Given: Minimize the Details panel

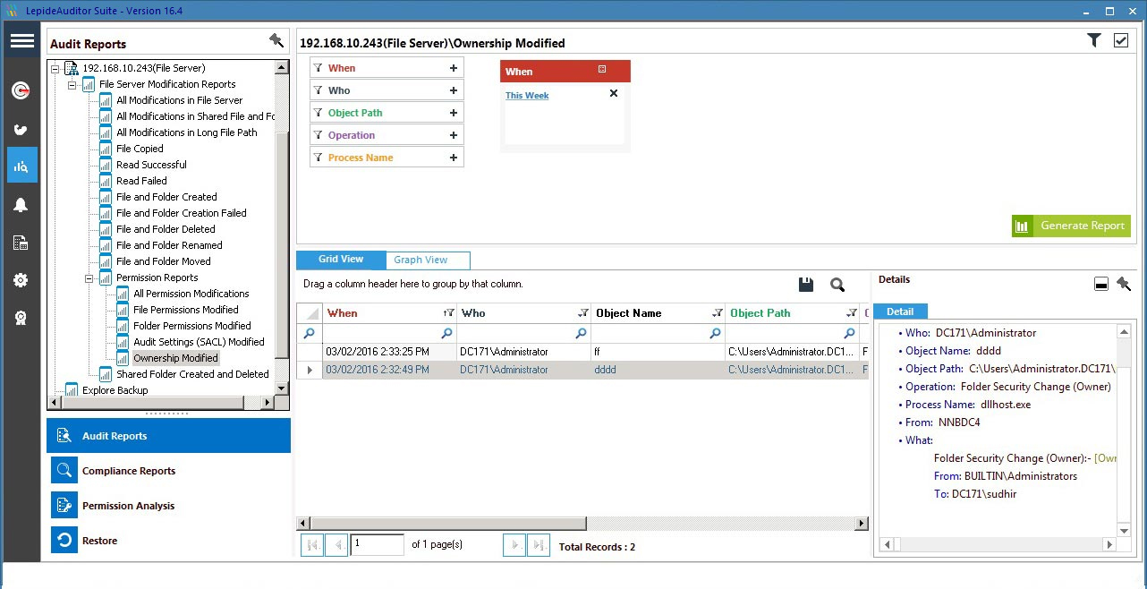Looking at the screenshot, I should (x=1101, y=284).
